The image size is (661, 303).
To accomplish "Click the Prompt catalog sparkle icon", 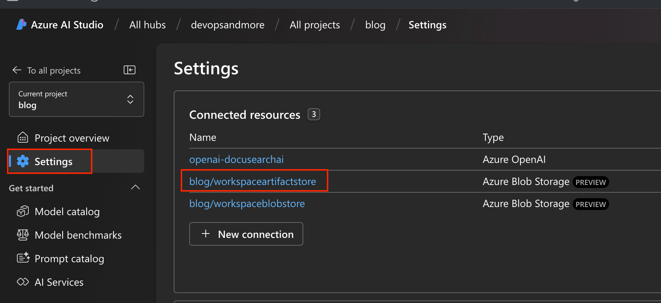I will pyautogui.click(x=23, y=258).
